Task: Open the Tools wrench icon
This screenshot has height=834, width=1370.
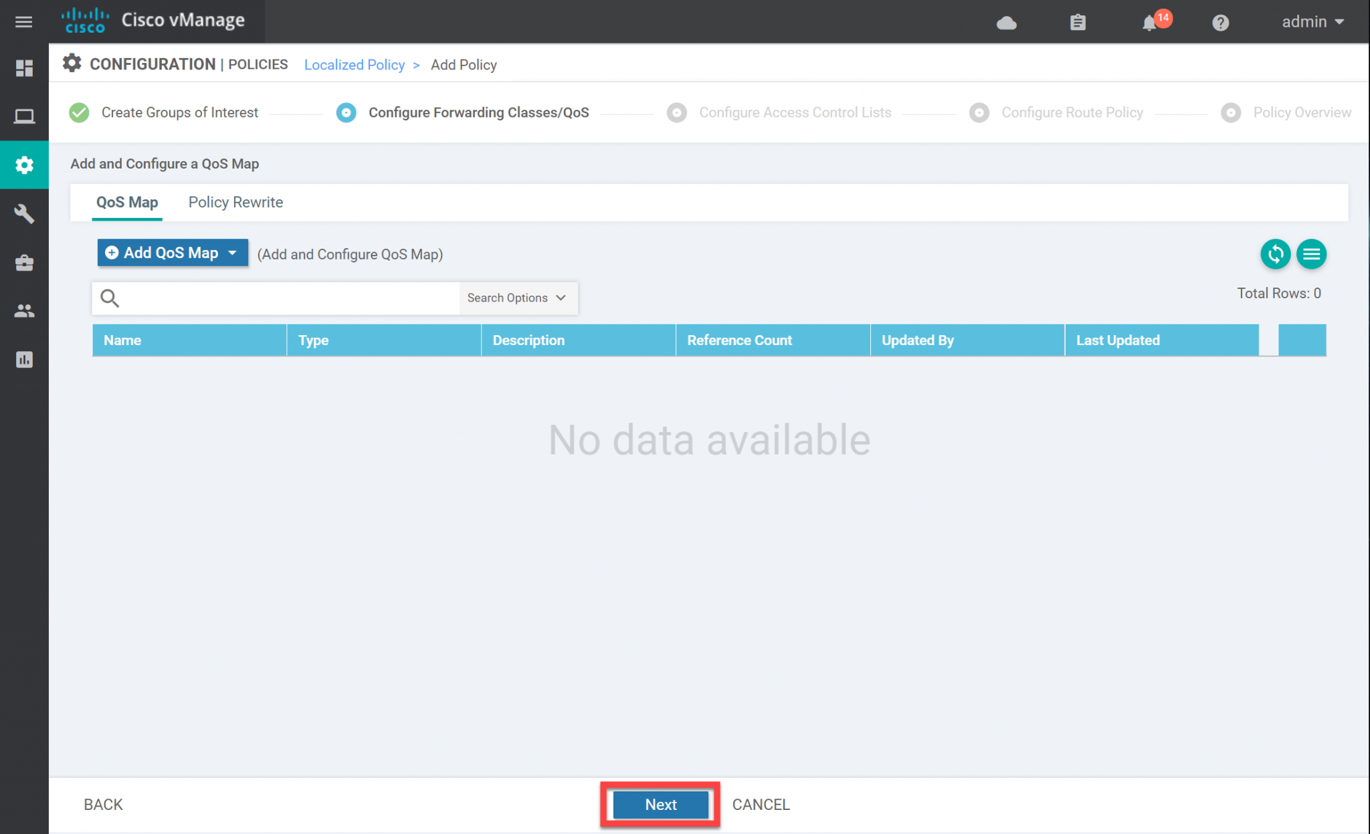Action: pyautogui.click(x=24, y=213)
